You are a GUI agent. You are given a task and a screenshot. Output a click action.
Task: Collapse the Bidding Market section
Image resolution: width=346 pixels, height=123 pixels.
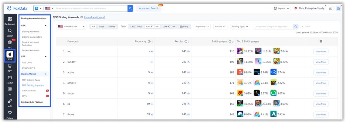tap(46, 74)
